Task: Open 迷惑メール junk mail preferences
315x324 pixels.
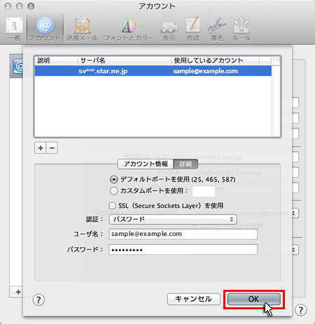Action: [x=82, y=29]
